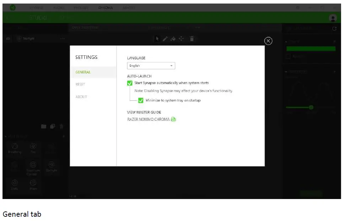Click the duplicate layer icon below the layer list
The image size is (345, 221).
point(53,127)
